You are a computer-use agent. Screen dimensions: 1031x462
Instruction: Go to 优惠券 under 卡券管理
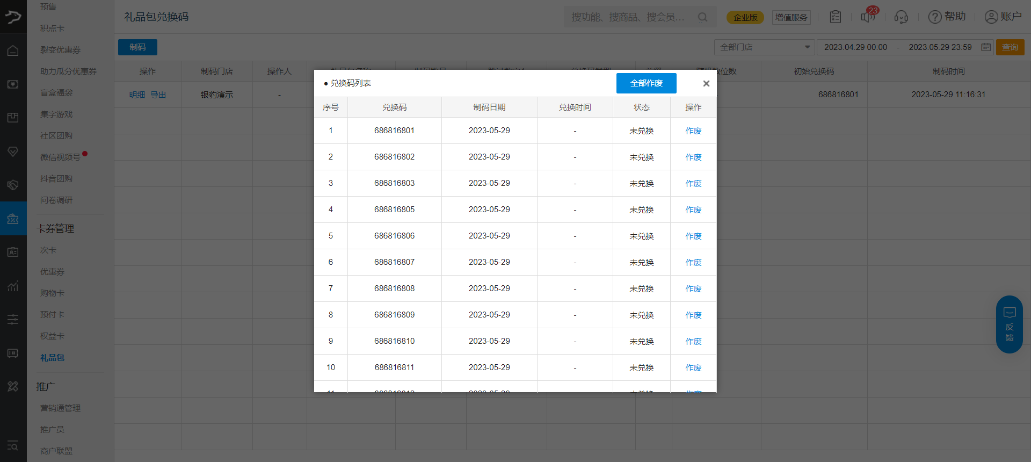click(52, 271)
